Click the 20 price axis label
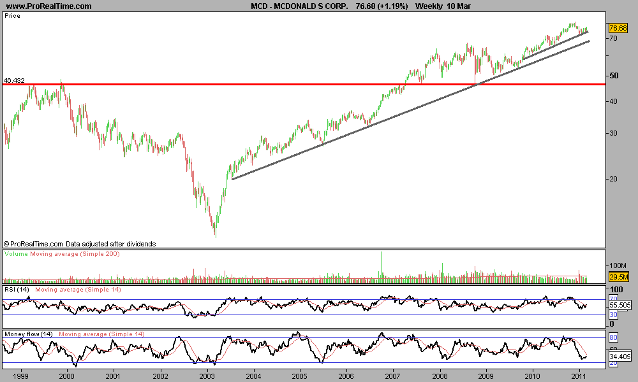This screenshot has height=382, width=638. [x=613, y=179]
